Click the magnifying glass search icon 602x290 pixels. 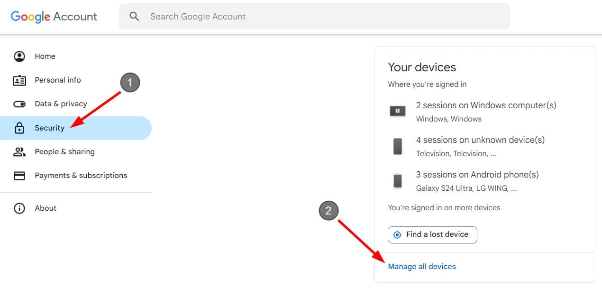tap(135, 17)
